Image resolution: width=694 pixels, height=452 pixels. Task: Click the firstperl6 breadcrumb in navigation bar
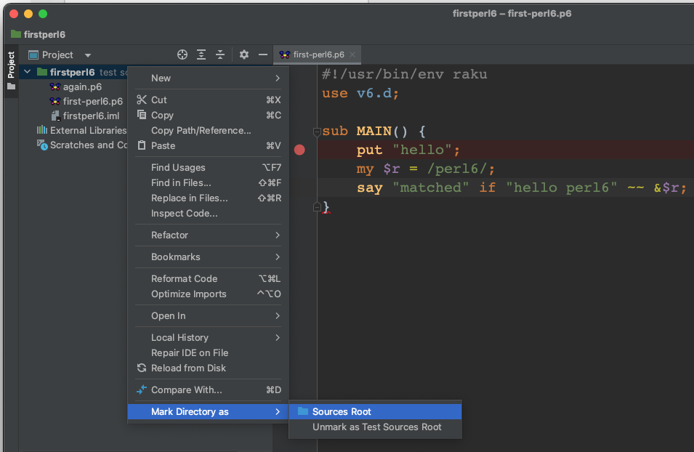click(38, 35)
